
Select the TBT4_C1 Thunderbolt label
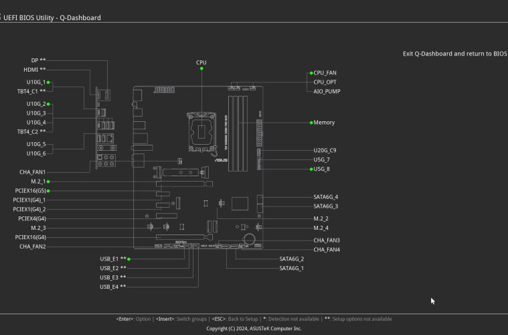coord(31,91)
